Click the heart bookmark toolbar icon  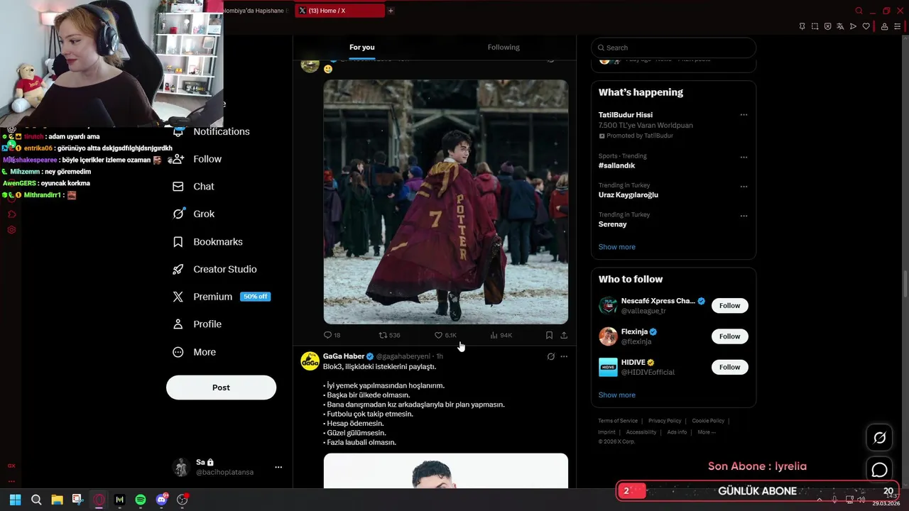click(x=866, y=26)
